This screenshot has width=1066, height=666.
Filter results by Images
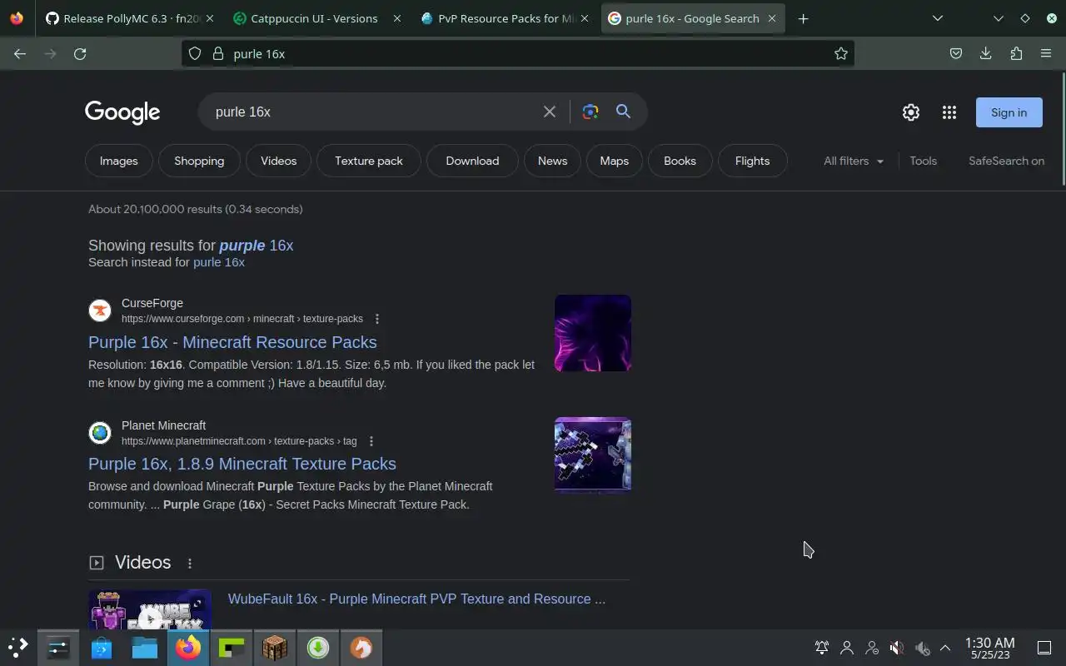118,161
